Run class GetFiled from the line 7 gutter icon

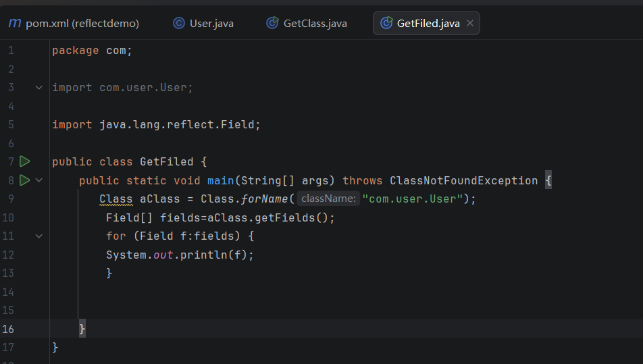click(24, 161)
